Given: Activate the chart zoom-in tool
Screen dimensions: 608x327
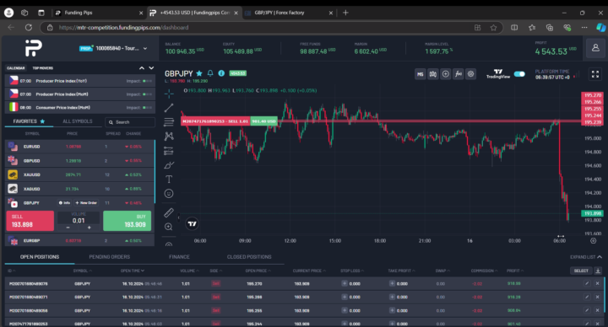Looking at the screenshot, I should click(x=169, y=227).
